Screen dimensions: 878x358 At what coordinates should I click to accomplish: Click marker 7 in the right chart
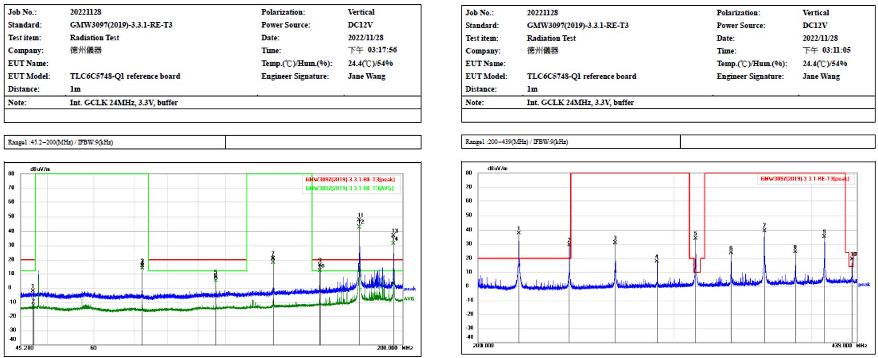click(764, 230)
